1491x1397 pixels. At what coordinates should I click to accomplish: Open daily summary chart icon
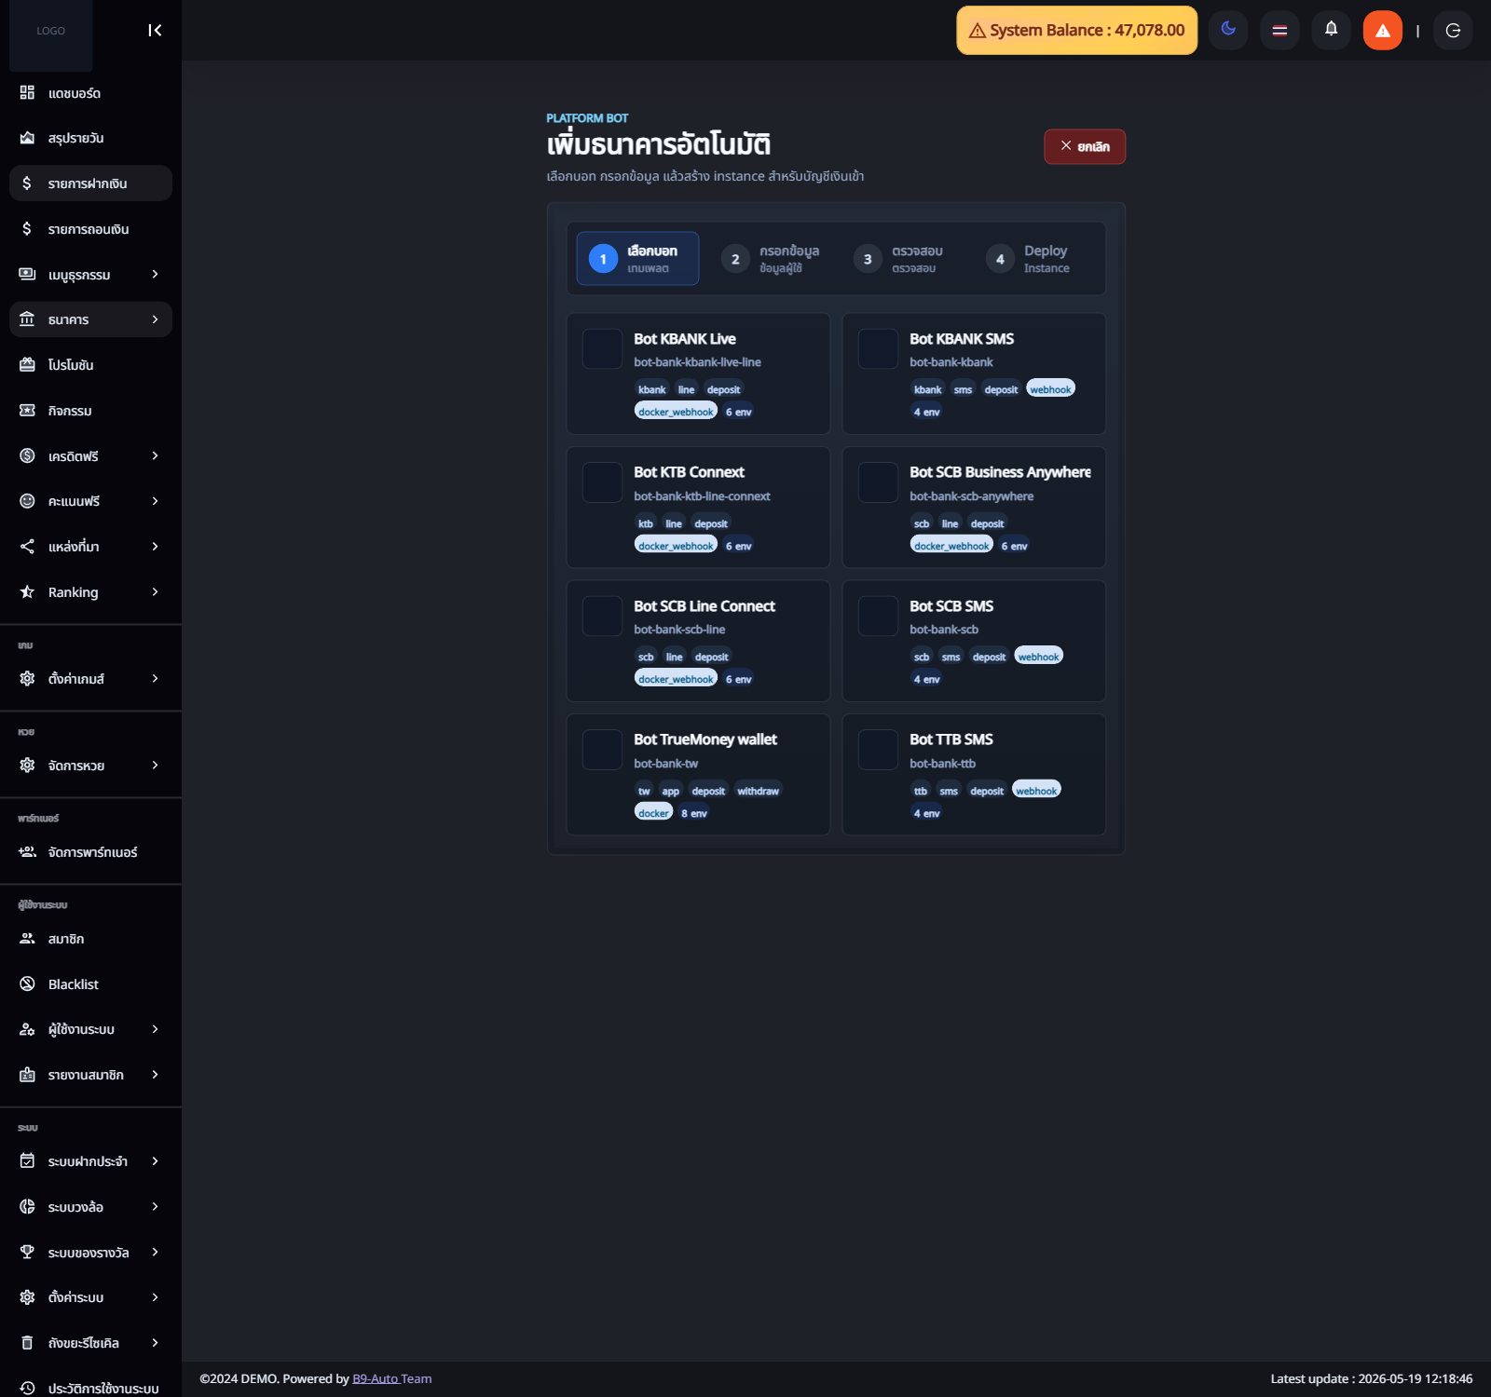[27, 138]
